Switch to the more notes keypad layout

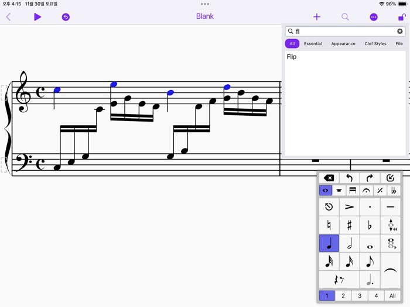tap(339, 191)
